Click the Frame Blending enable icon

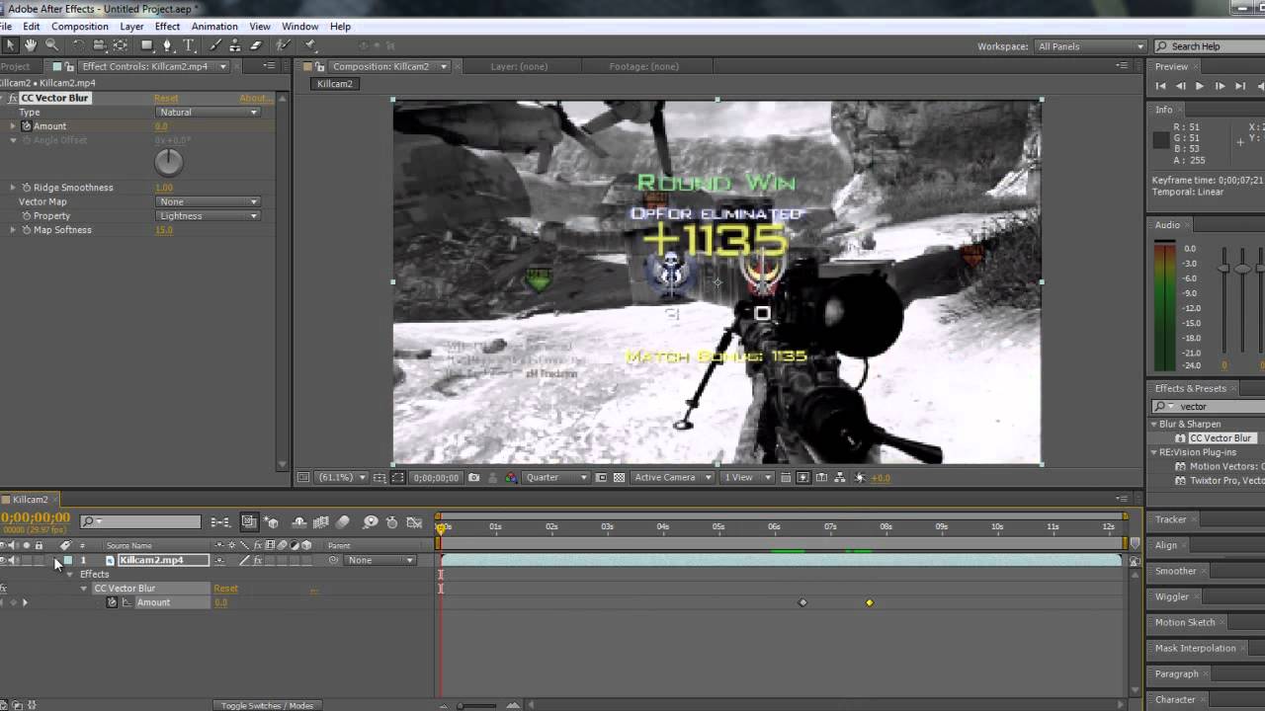(321, 522)
